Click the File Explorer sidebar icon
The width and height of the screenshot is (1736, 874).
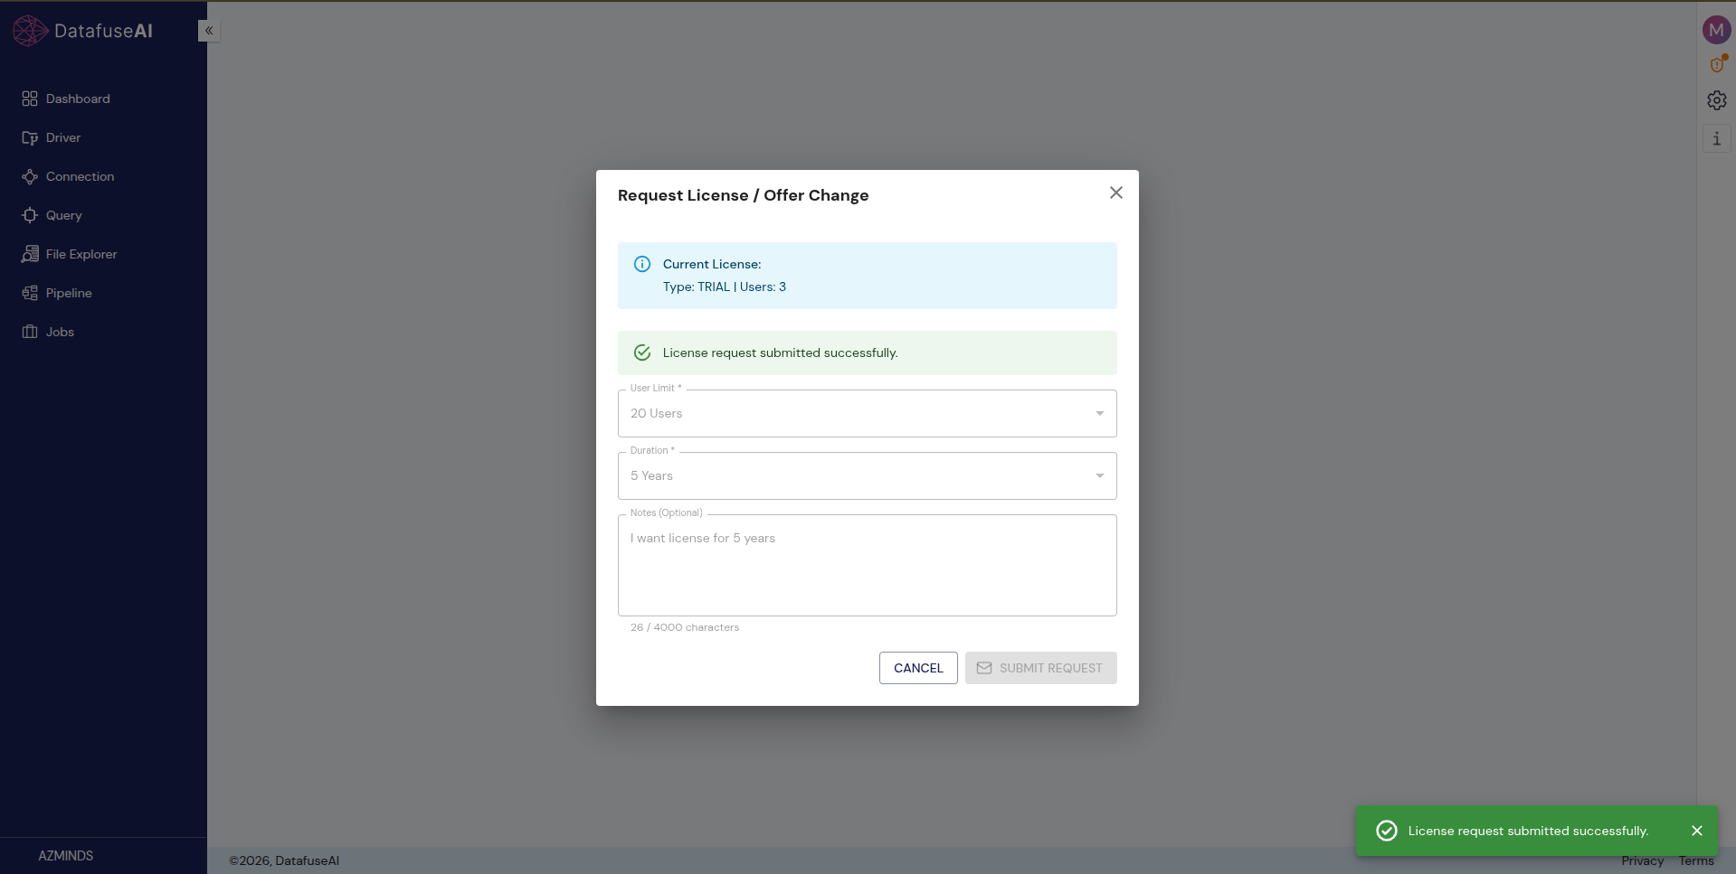click(30, 254)
